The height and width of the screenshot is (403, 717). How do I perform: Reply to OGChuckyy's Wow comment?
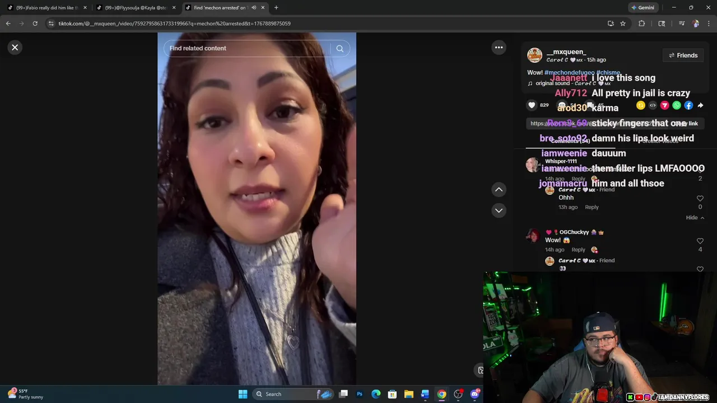(x=578, y=250)
